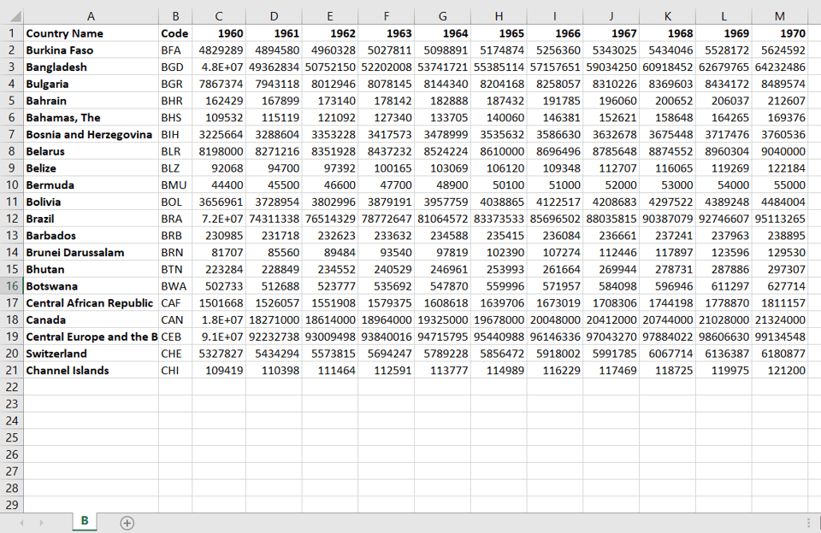Screen dimensions: 821x533
Task: Select column M header
Action: (780, 16)
